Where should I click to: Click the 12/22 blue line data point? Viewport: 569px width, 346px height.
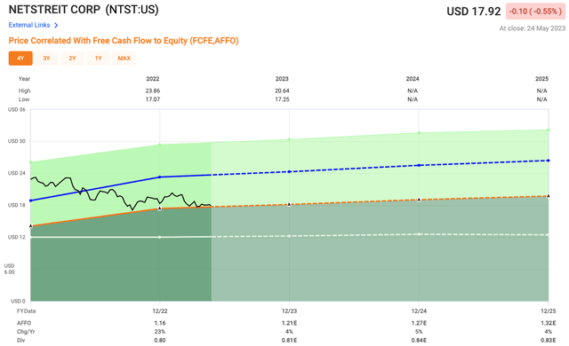(x=160, y=177)
